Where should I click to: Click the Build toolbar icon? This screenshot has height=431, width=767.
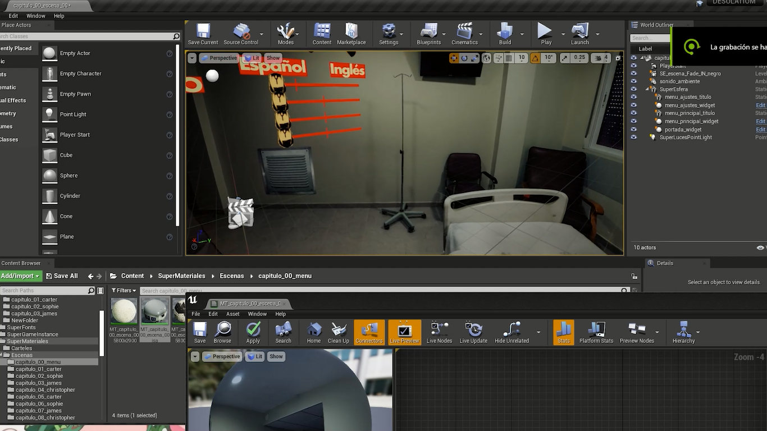click(505, 34)
